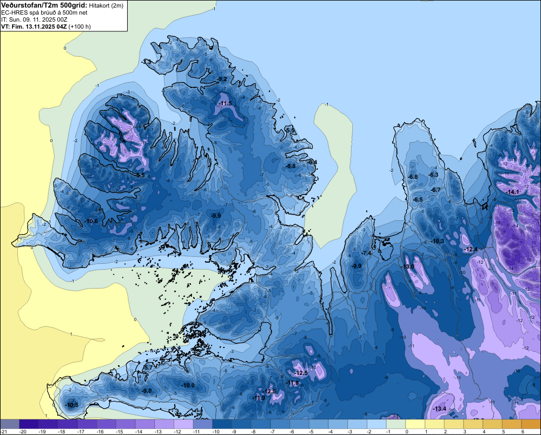Select the -10.0 temperature value
Image resolution: width=541 pixels, height=435 pixels.
tap(188, 385)
